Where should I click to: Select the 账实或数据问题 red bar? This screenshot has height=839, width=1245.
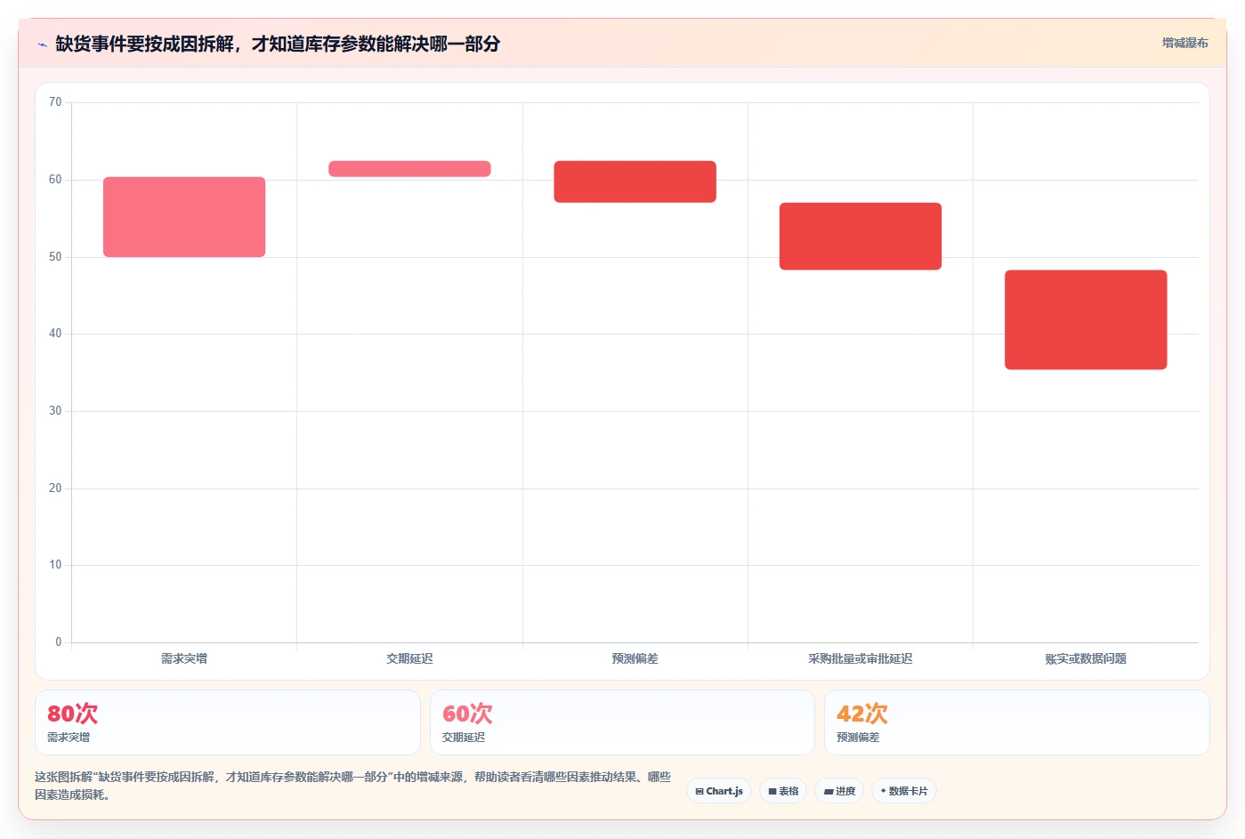pos(1086,319)
